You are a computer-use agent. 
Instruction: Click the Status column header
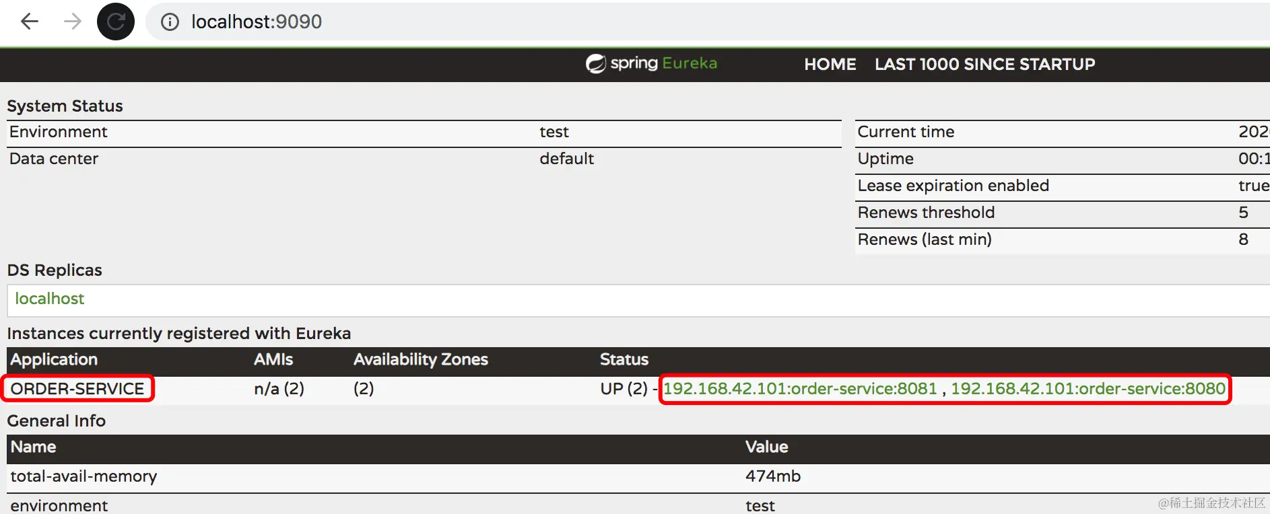tap(624, 360)
